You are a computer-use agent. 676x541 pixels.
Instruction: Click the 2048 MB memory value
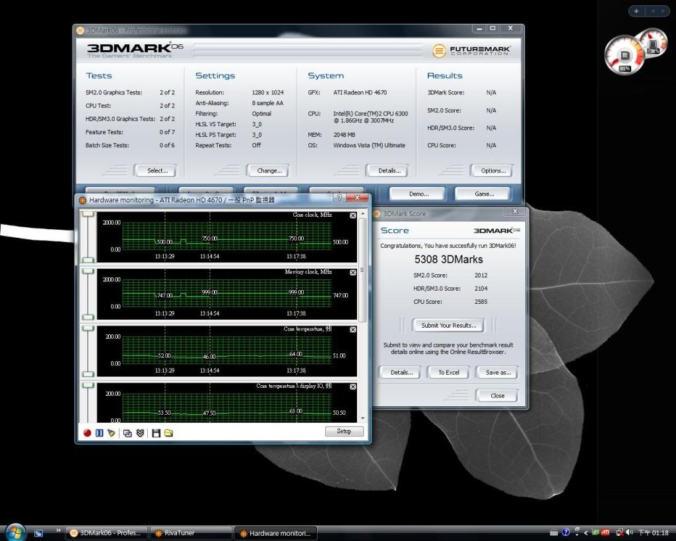pos(344,135)
